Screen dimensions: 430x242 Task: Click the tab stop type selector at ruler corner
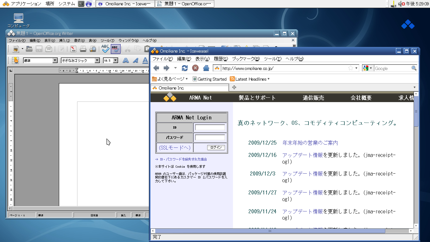(x=10, y=71)
